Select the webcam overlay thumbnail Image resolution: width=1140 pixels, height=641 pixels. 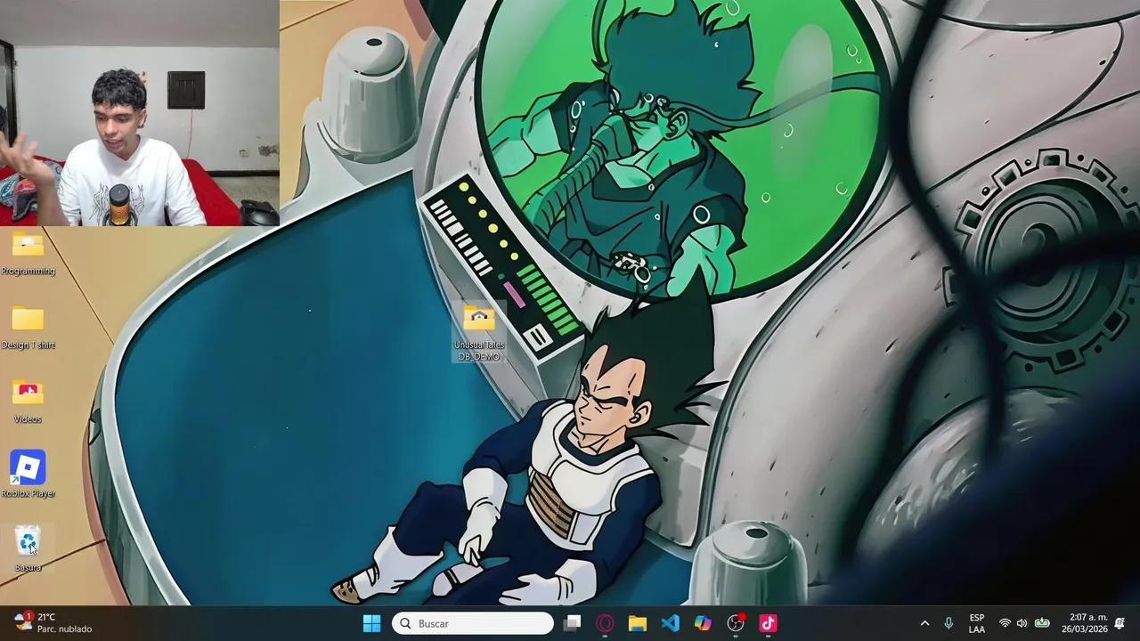point(139,113)
